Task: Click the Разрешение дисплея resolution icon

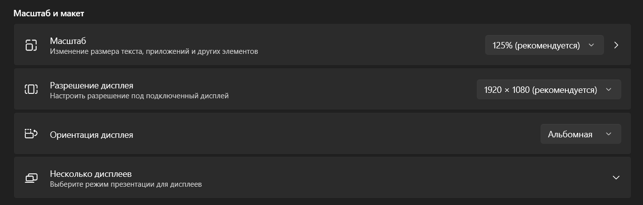Action: click(31, 89)
